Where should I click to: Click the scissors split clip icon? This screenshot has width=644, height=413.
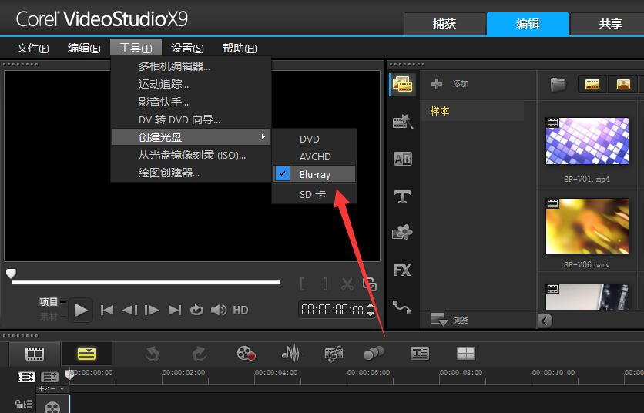coord(347,284)
